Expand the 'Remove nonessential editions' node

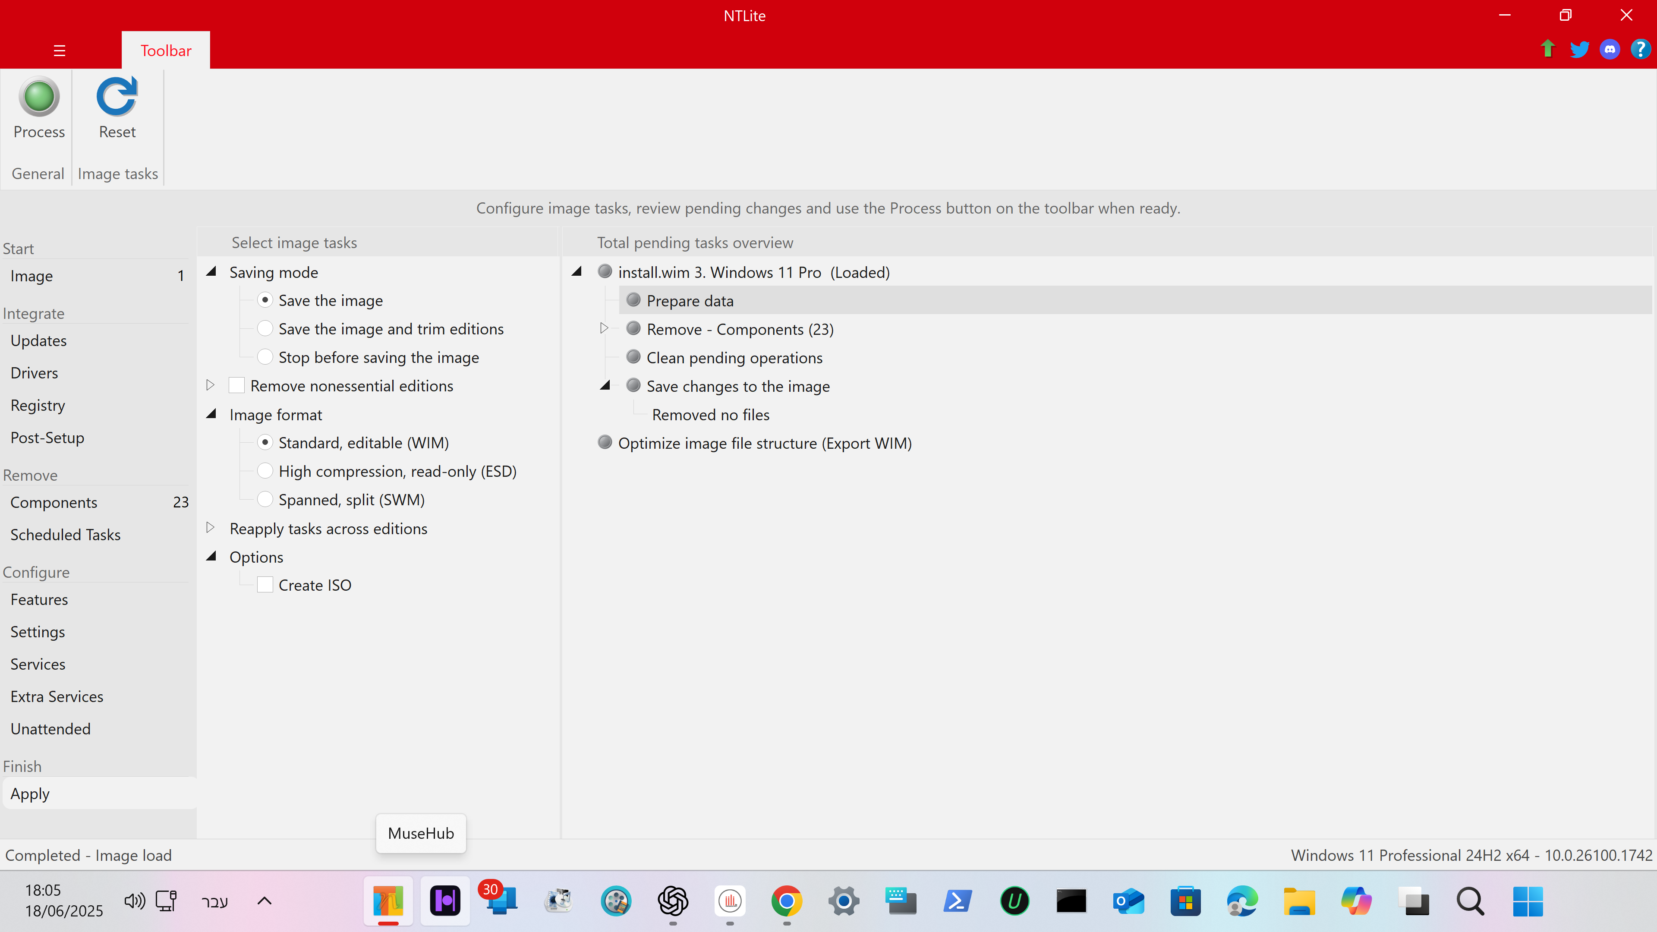point(210,385)
